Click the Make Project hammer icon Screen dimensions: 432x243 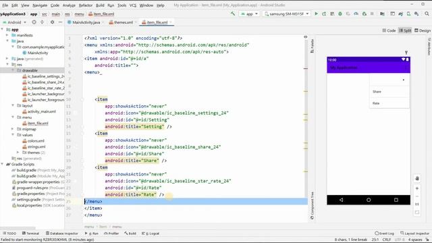click(233, 13)
